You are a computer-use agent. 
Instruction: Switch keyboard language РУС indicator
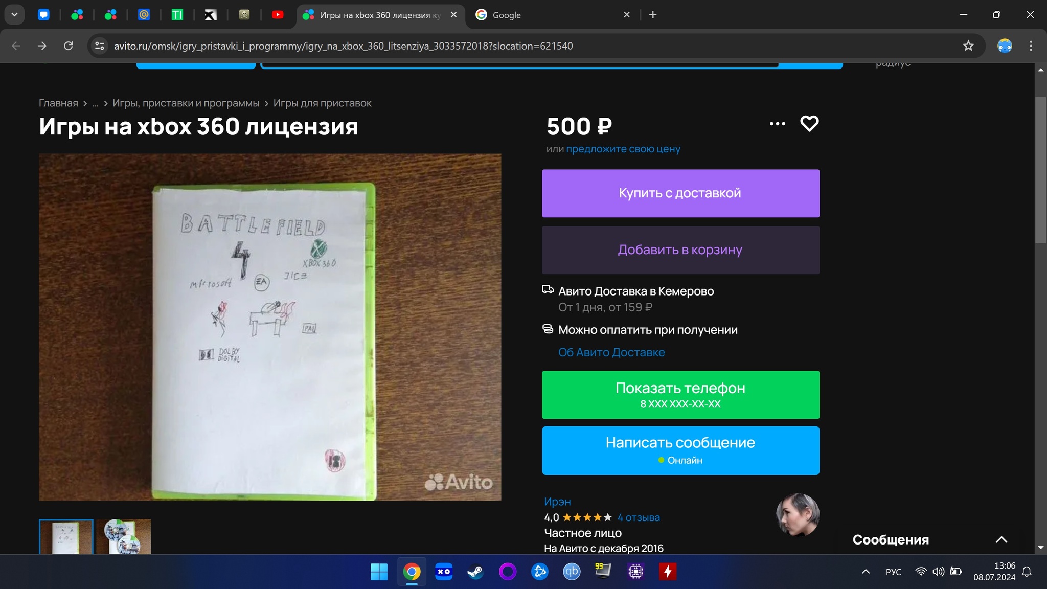[894, 572]
